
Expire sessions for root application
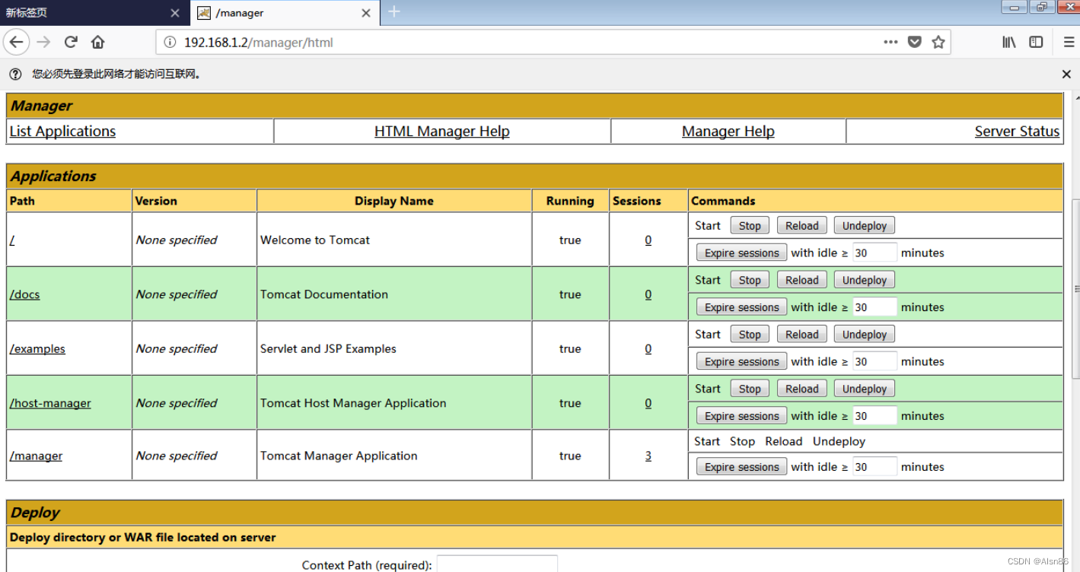click(742, 253)
